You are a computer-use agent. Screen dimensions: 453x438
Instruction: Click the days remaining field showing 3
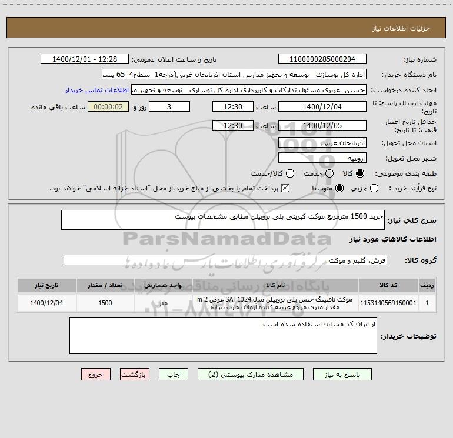pyautogui.click(x=169, y=106)
